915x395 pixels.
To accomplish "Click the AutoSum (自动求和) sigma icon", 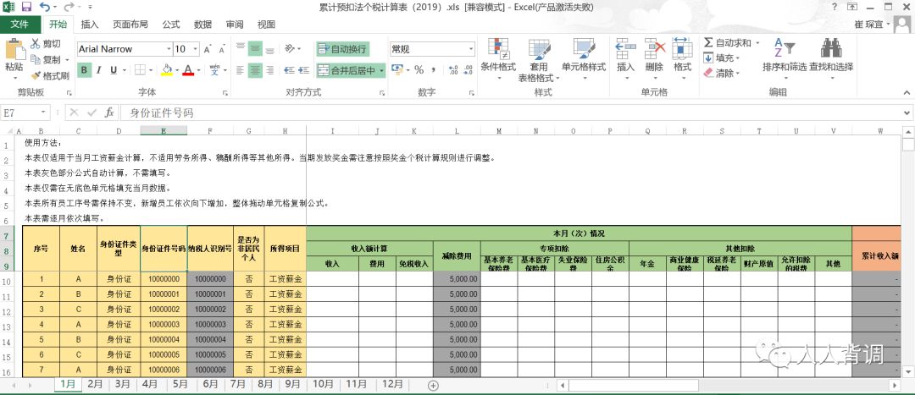I will [x=708, y=42].
